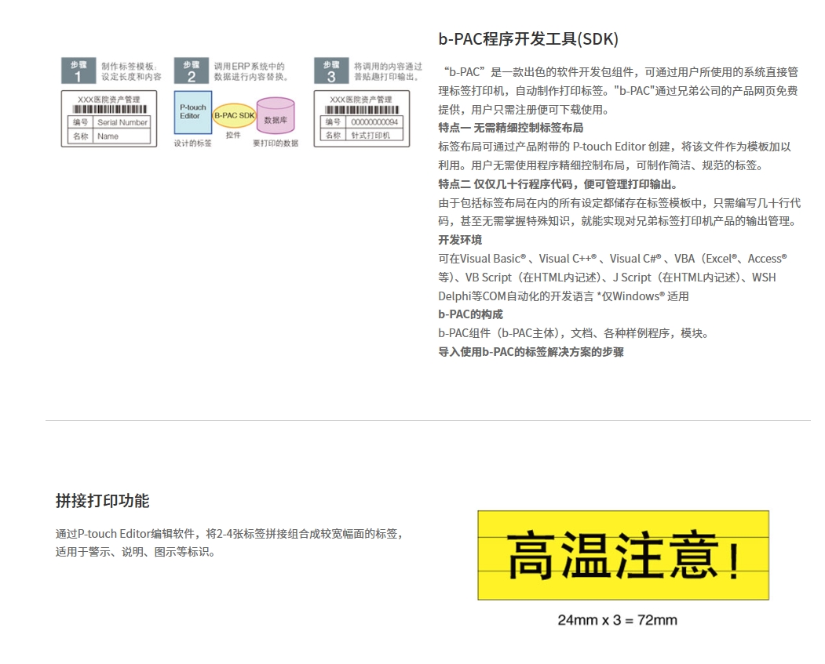Click the 拼接打印功能 heading

(103, 501)
